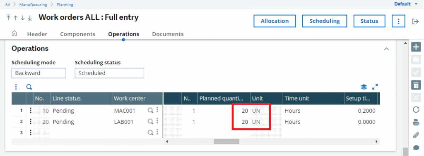Switch to the Components tab
The height and width of the screenshot is (156, 424).
[x=77, y=34]
